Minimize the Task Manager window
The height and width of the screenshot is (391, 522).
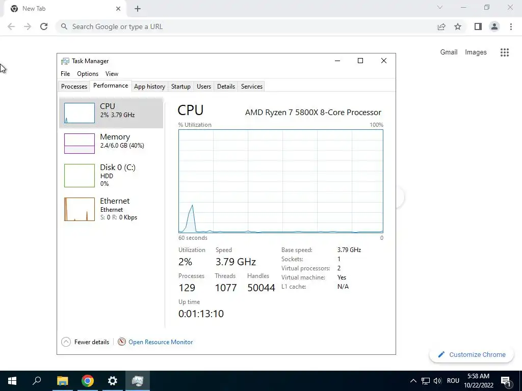337,61
